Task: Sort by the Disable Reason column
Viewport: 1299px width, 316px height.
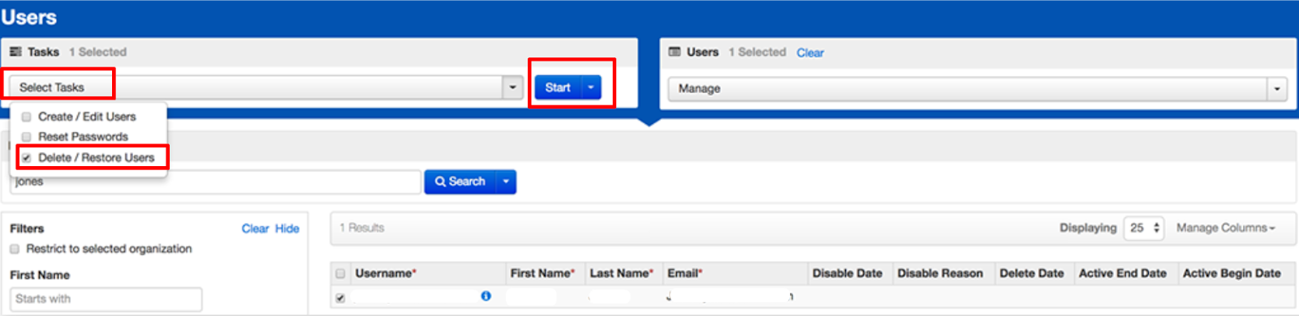Action: (940, 274)
